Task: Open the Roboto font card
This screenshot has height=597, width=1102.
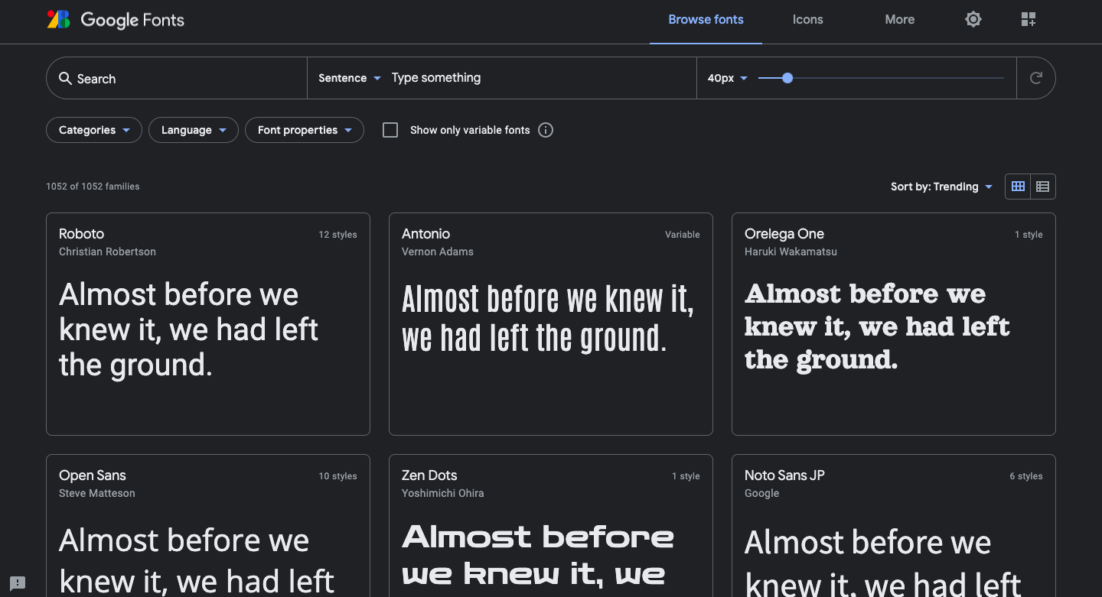Action: [208, 324]
